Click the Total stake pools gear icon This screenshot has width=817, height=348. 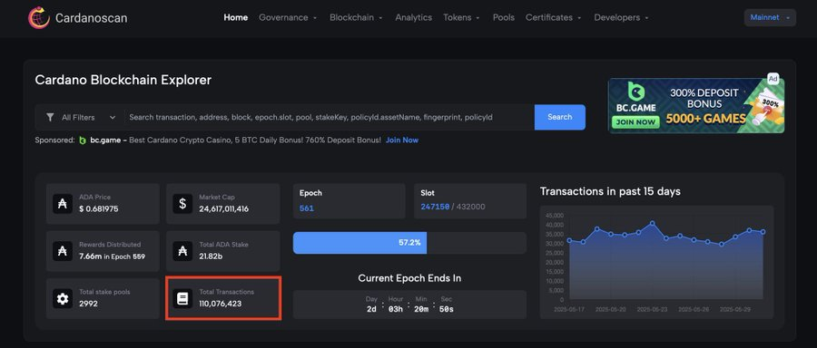pyautogui.click(x=63, y=299)
